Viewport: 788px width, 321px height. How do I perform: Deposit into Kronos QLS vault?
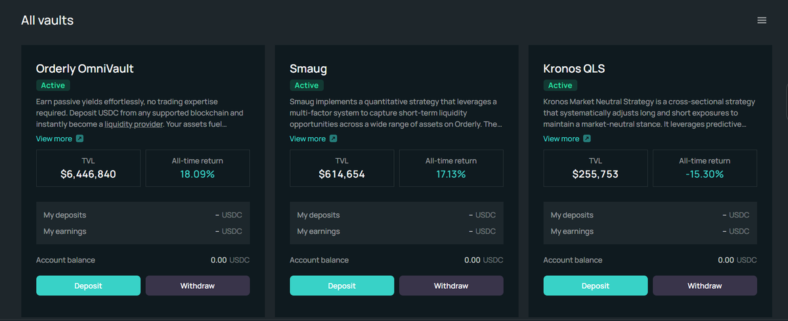click(x=595, y=286)
